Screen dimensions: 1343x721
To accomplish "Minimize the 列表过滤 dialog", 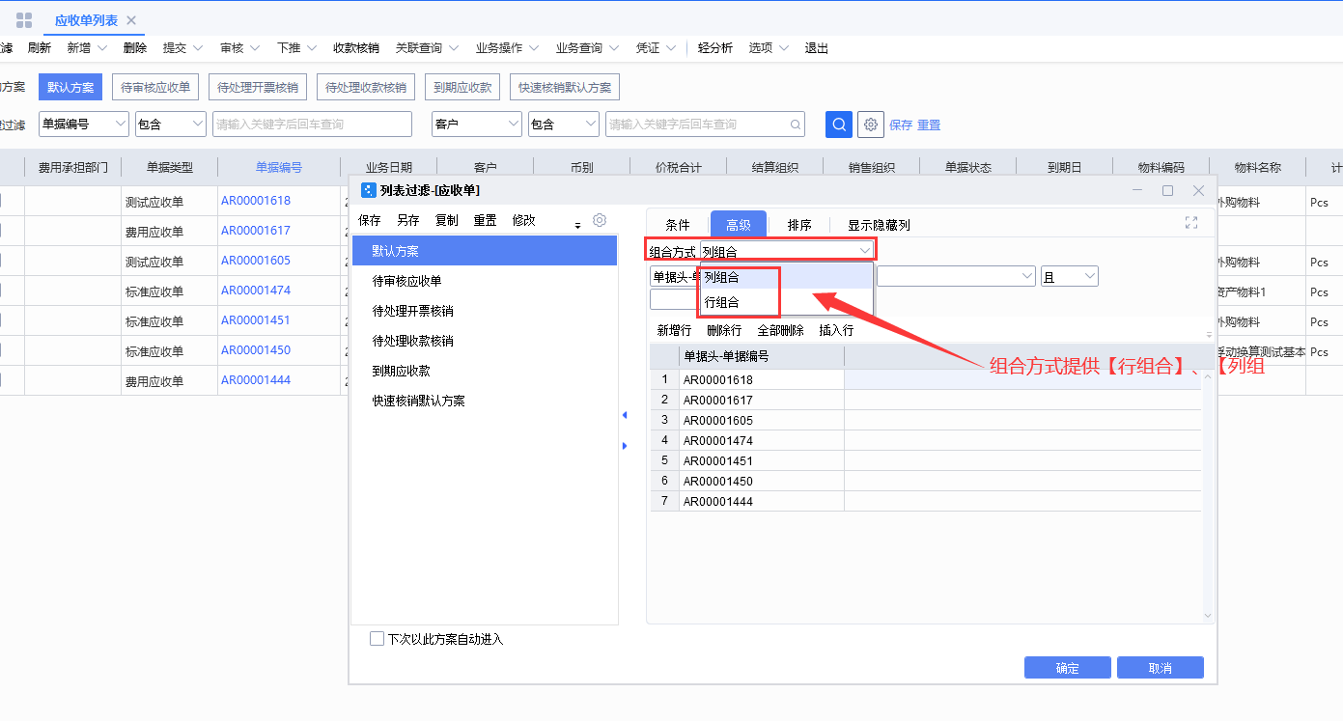I will click(1137, 190).
